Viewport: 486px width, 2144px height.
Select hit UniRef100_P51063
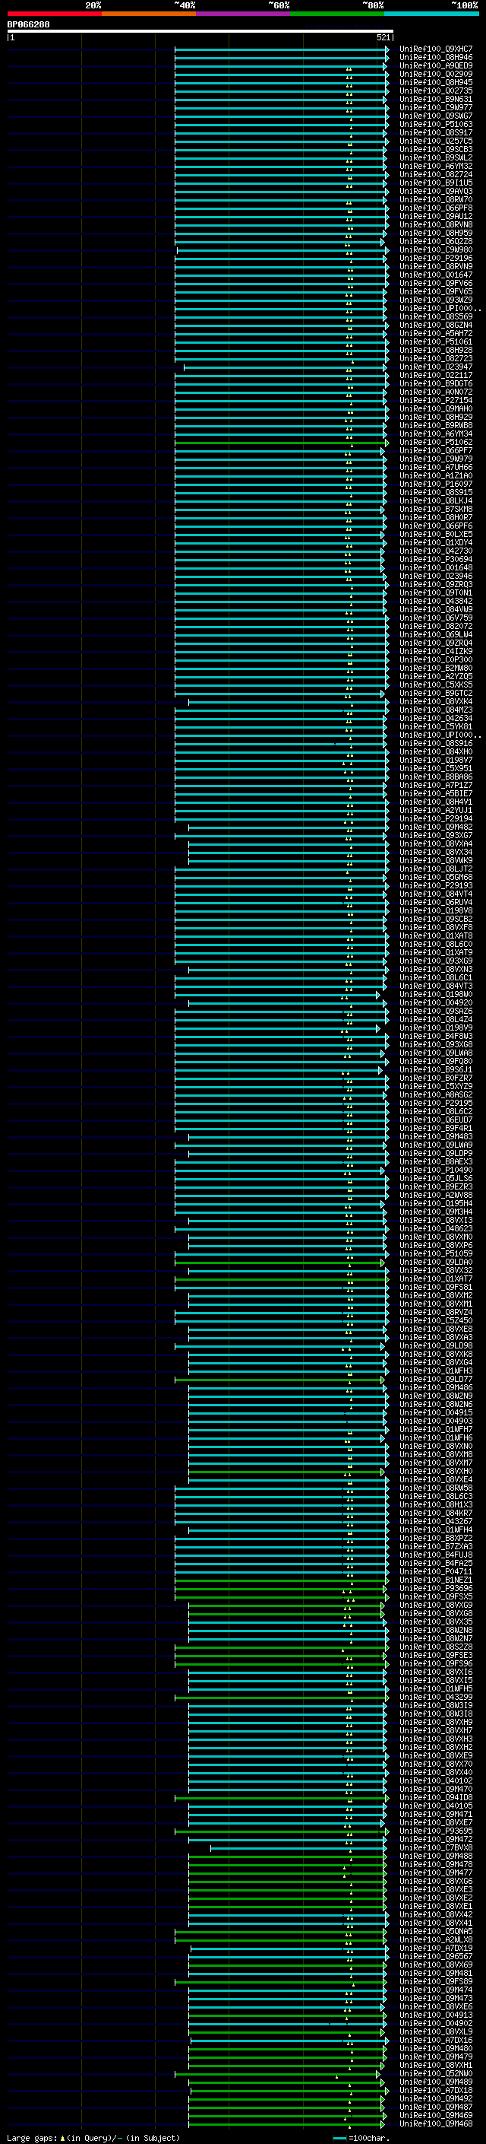pyautogui.click(x=436, y=124)
